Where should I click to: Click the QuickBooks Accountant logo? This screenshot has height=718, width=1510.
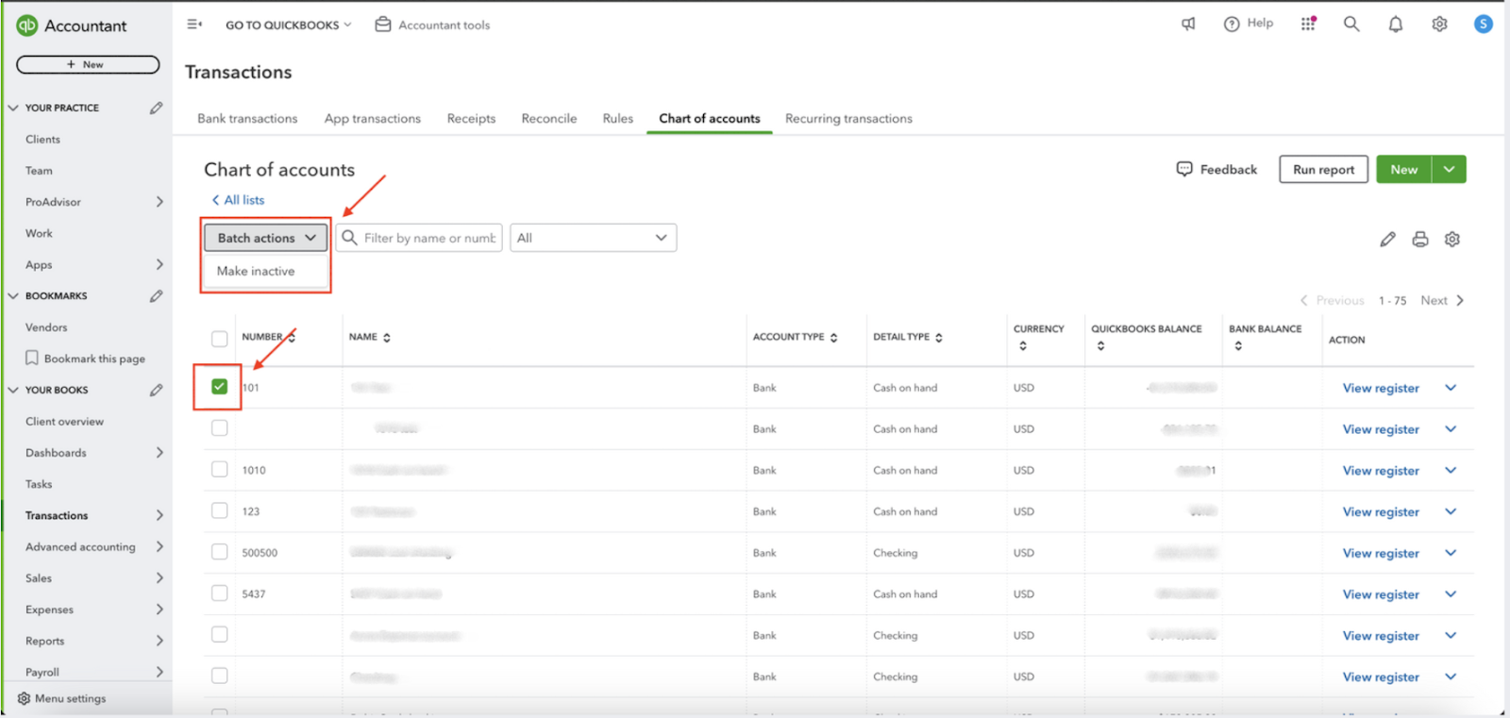coord(27,25)
